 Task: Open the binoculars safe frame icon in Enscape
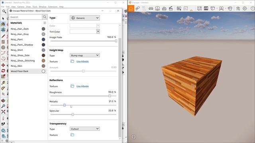[x=151, y=8]
